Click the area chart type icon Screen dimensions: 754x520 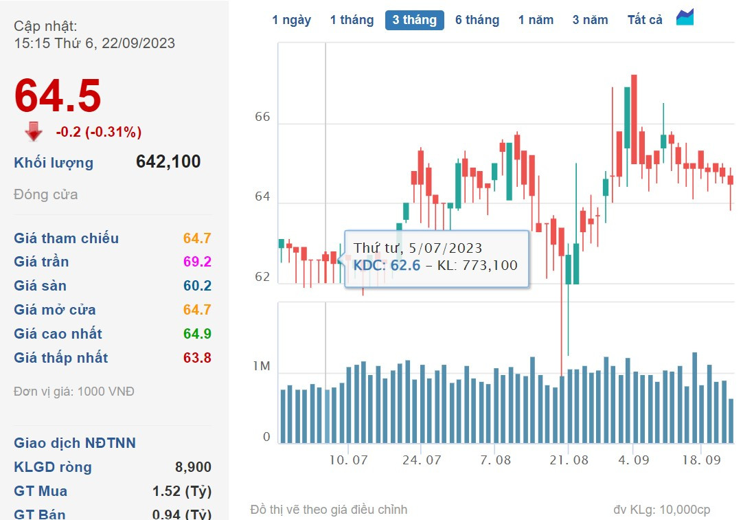pos(685,18)
